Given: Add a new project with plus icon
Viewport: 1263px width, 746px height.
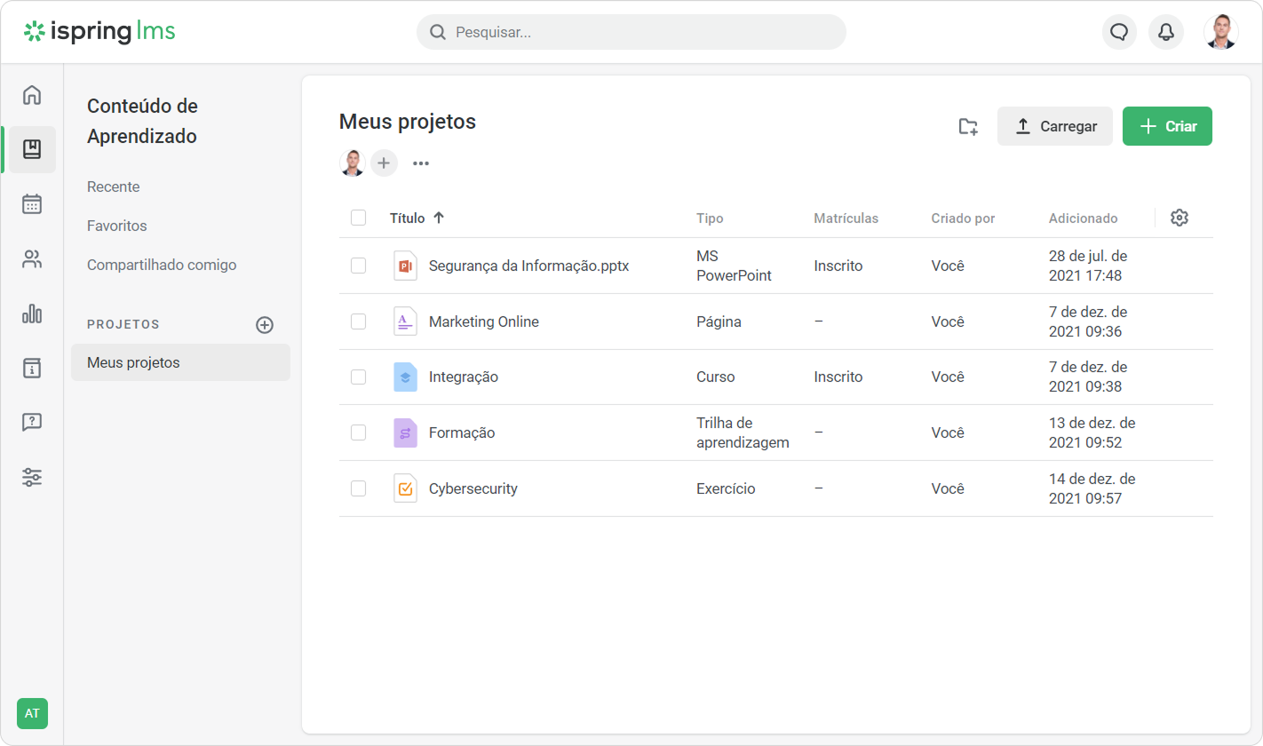Looking at the screenshot, I should coord(265,325).
